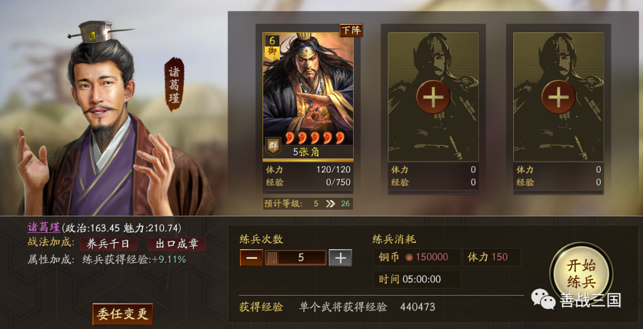
Task: Select the 张角 general card portrait
Action: coord(308,97)
